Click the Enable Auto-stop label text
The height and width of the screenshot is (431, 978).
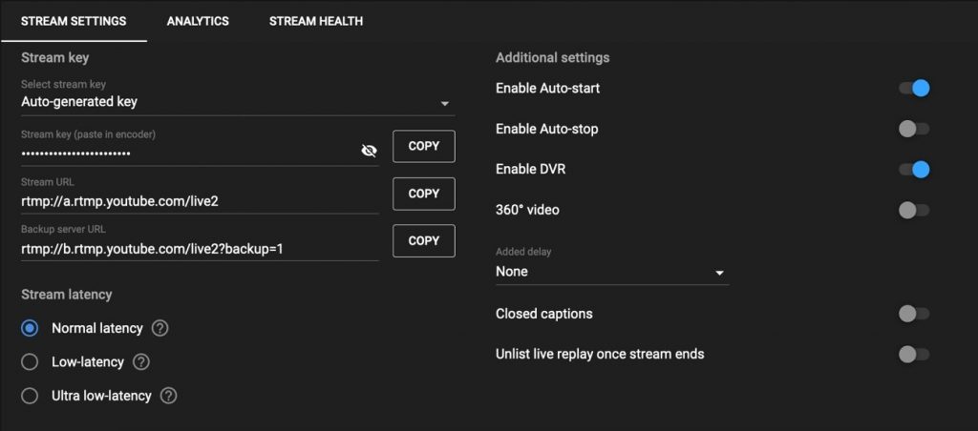pos(547,129)
